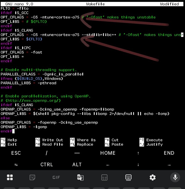The width and height of the screenshot is (185, 189).
Task: Open the floating keyboard mode icon
Action: (104, 177)
